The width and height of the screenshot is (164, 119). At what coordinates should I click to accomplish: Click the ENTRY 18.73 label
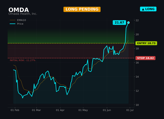(x=146, y=43)
